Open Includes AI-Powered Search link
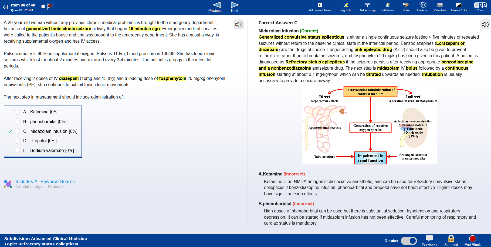Viewport: 491px width, 247px height. (x=45, y=181)
